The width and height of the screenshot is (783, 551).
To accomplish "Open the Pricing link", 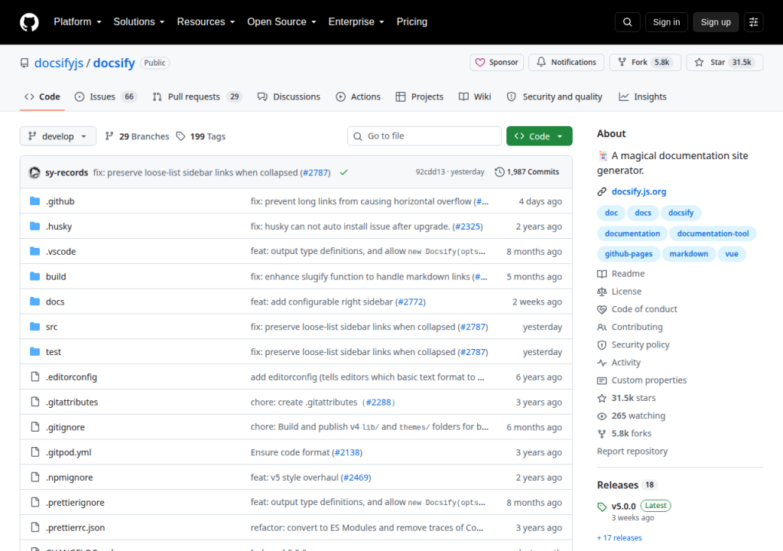I will tap(412, 22).
